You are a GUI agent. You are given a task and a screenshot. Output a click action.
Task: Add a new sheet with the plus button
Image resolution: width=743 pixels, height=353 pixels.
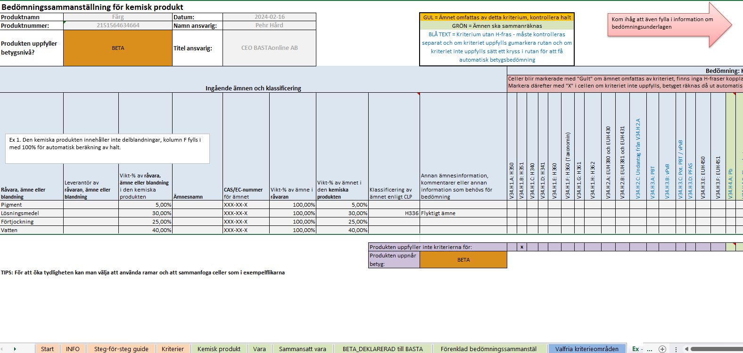click(x=662, y=349)
